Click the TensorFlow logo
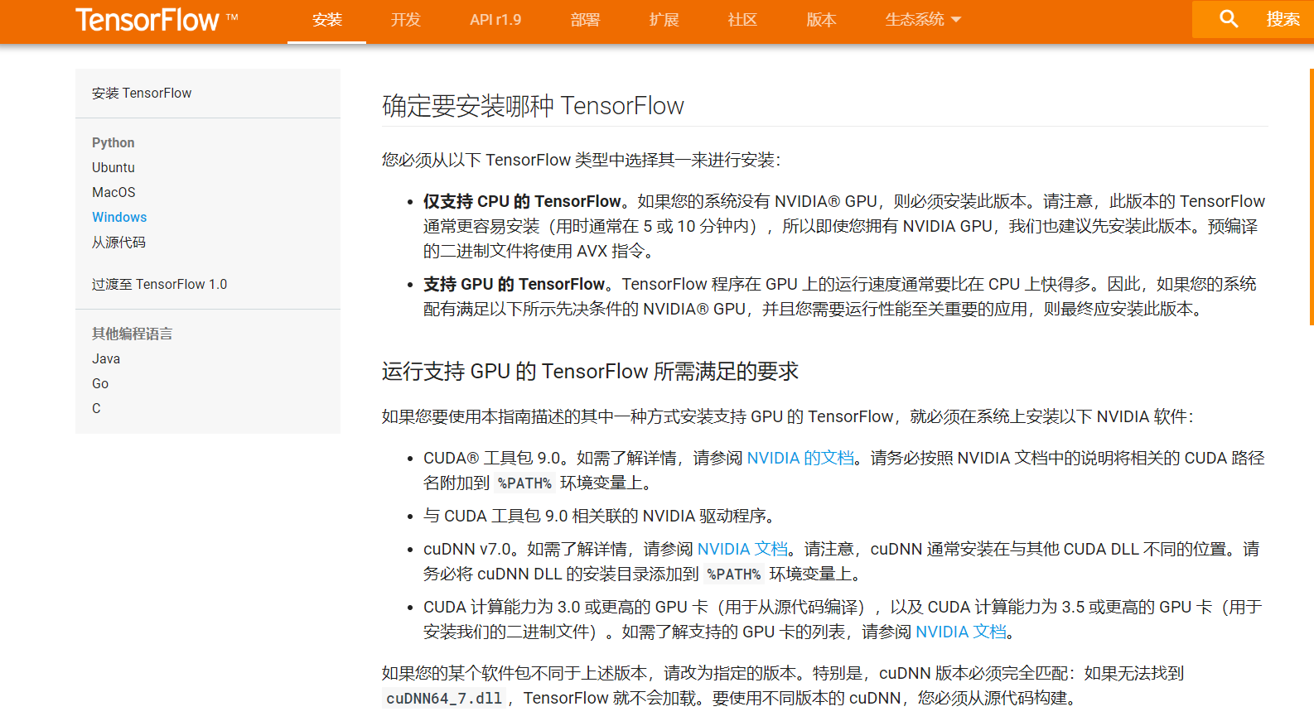 (157, 19)
